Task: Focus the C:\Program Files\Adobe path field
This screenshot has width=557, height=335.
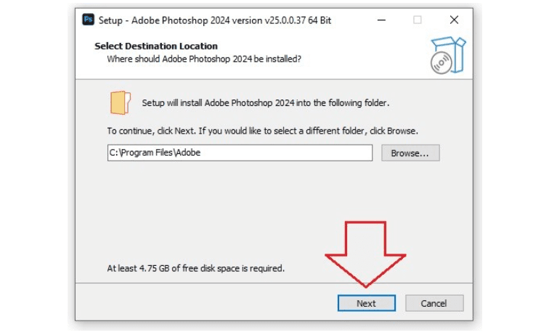Action: pos(240,153)
